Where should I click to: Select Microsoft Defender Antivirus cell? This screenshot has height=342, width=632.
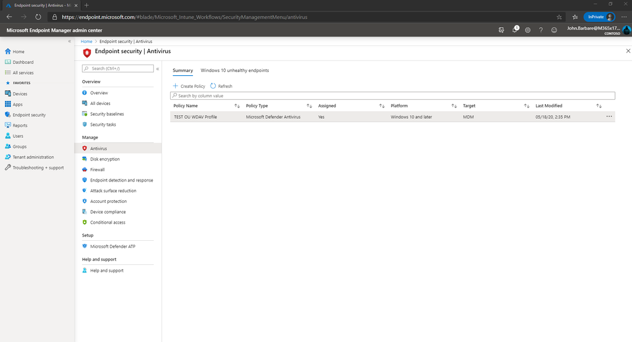(273, 117)
